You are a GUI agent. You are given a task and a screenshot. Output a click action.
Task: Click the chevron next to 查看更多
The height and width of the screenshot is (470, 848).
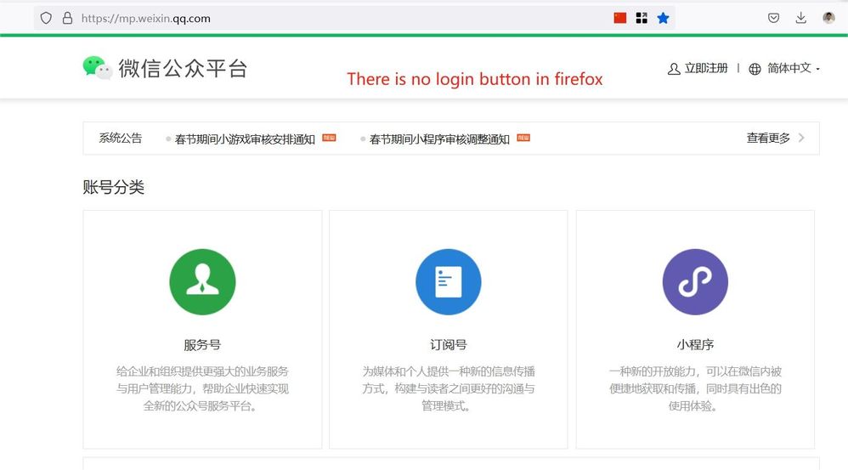(801, 138)
